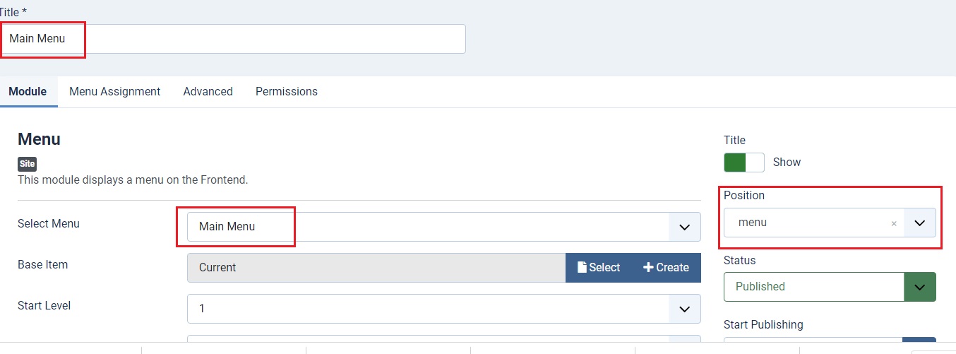
Task: Switch to the Menu Assignment tab
Action: pyautogui.click(x=115, y=92)
